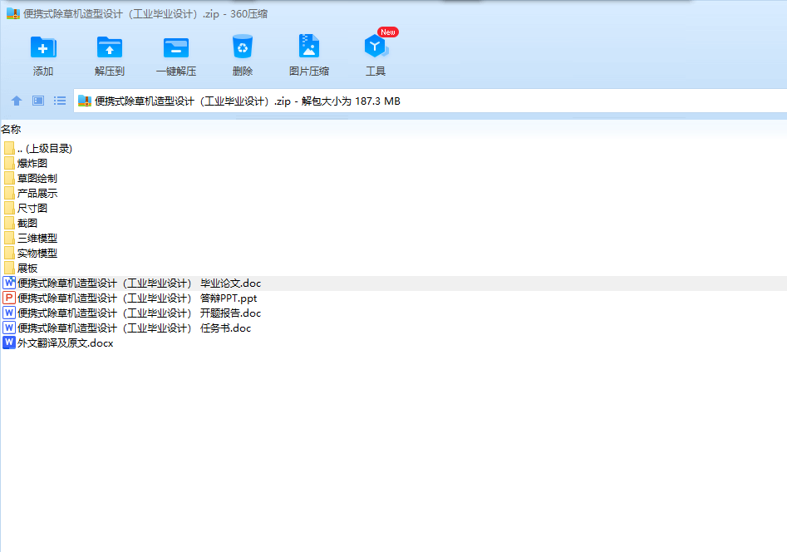The height and width of the screenshot is (552, 787).
Task: Select the file name ending 任务书.doc
Action: point(134,328)
